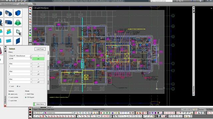This screenshot has width=213, height=119.
Task: Click the teal magnifier tool in vertical toolbar
Action: pos(30,11)
